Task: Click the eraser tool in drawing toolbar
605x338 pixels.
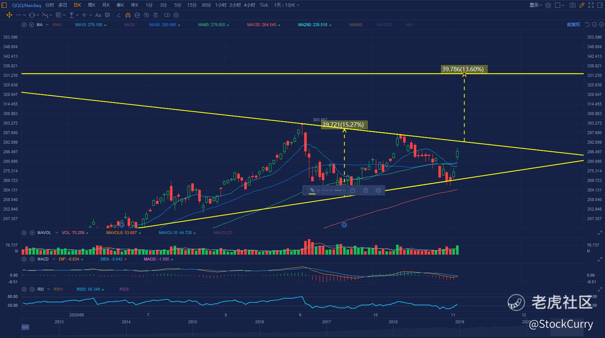Action: coord(118,15)
